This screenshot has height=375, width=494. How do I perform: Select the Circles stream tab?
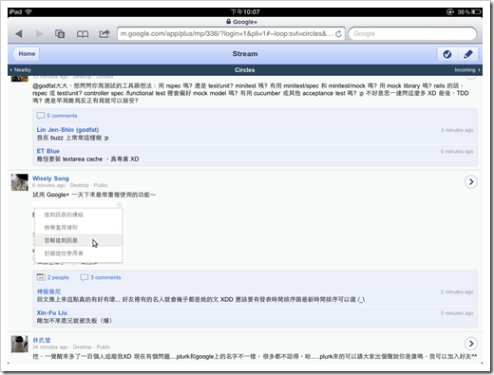coord(244,70)
